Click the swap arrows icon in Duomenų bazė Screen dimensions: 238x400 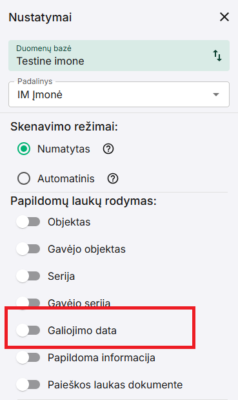click(x=217, y=56)
